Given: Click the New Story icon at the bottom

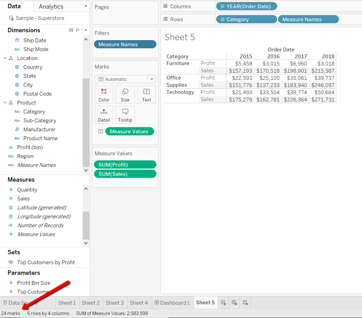Looking at the screenshot, I should (x=245, y=303).
